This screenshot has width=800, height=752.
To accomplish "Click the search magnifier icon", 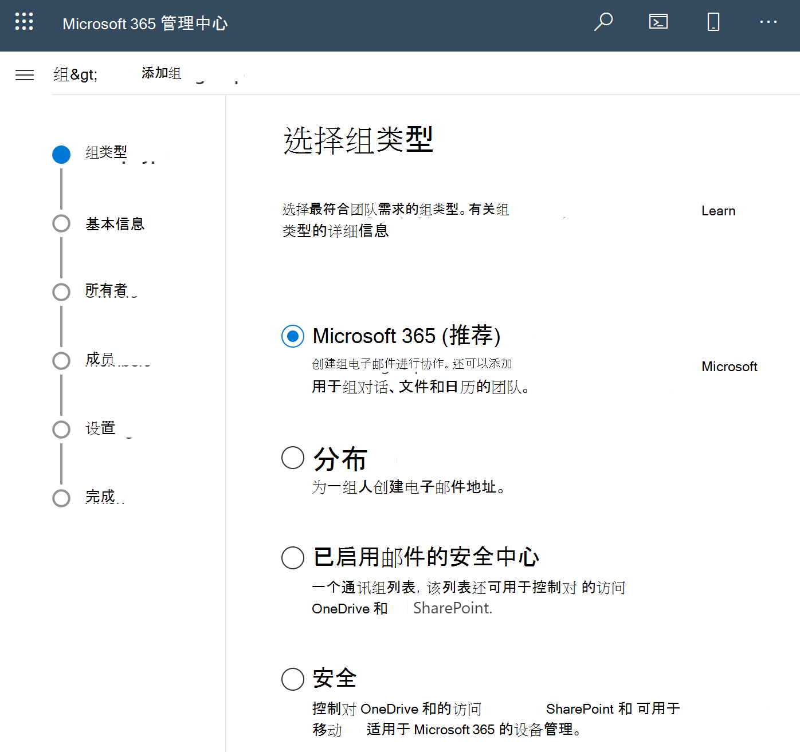I will point(603,22).
